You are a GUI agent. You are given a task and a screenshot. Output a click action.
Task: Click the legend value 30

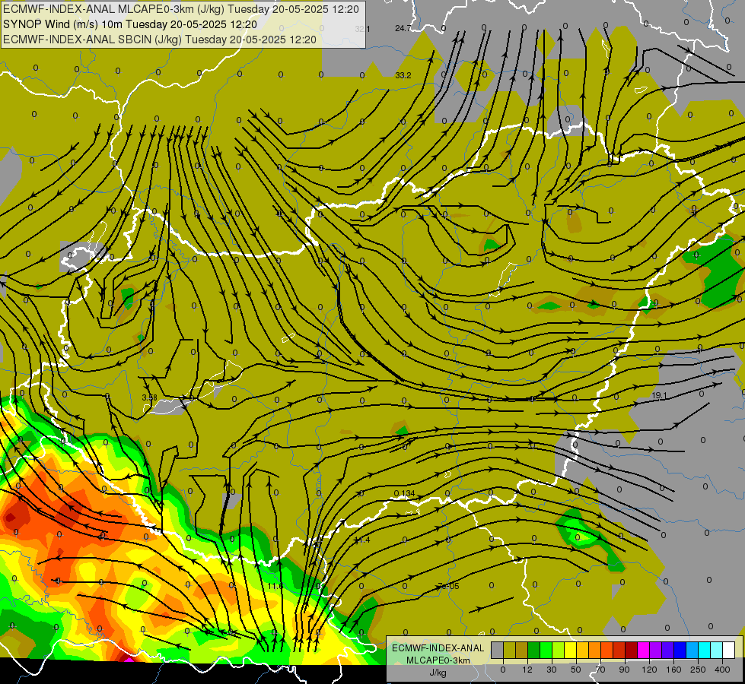pyautogui.click(x=552, y=670)
